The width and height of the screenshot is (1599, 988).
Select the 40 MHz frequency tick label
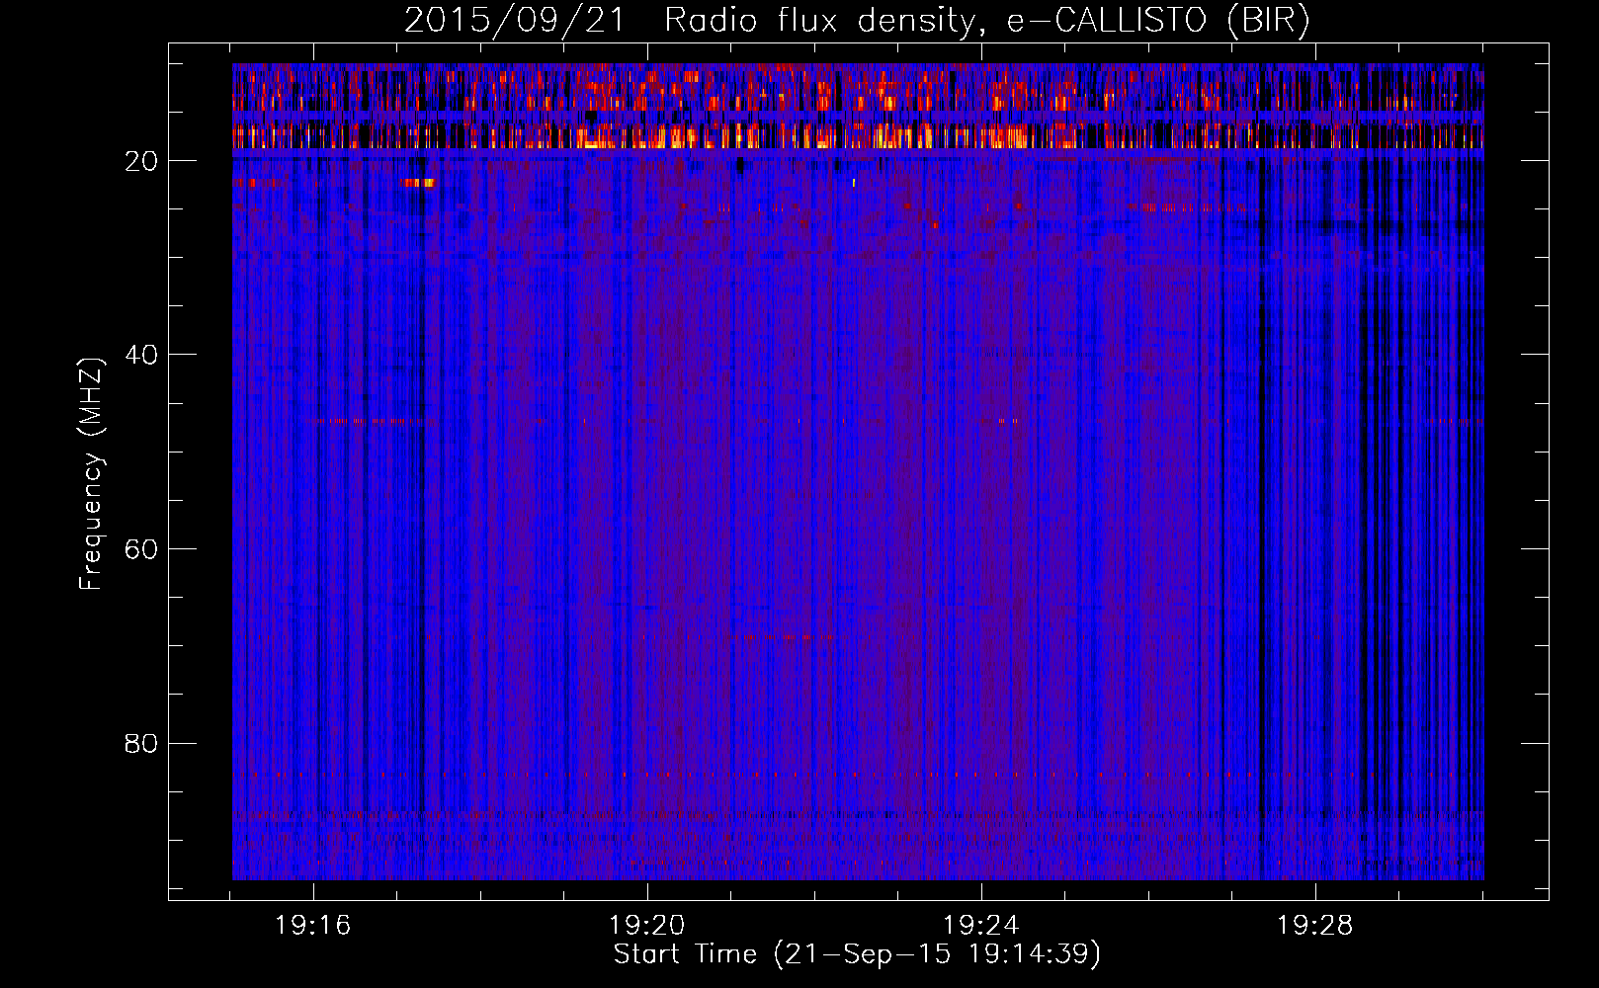point(141,355)
